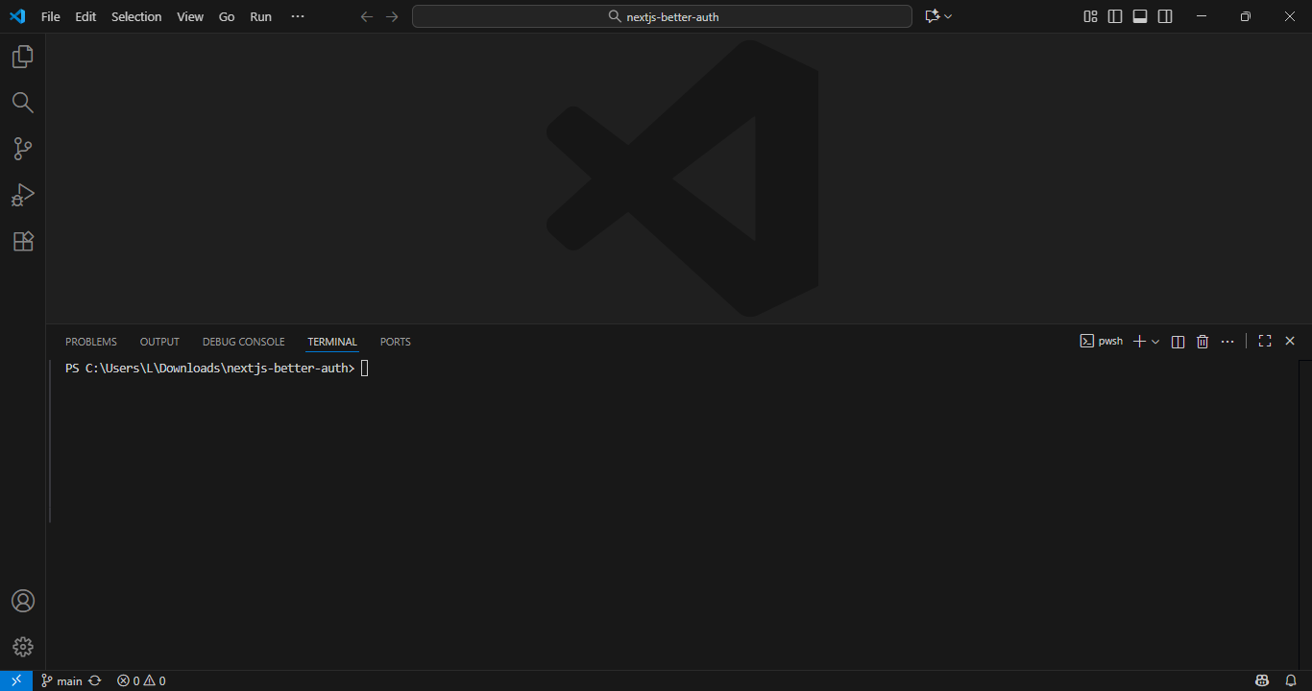Click the main branch in status bar

61,680
